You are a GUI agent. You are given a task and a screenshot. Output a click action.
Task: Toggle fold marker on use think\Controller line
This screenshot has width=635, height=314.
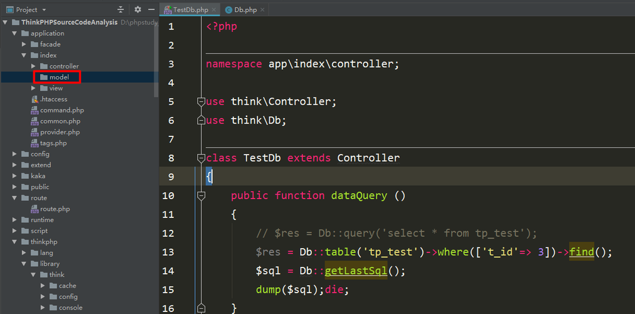[201, 101]
